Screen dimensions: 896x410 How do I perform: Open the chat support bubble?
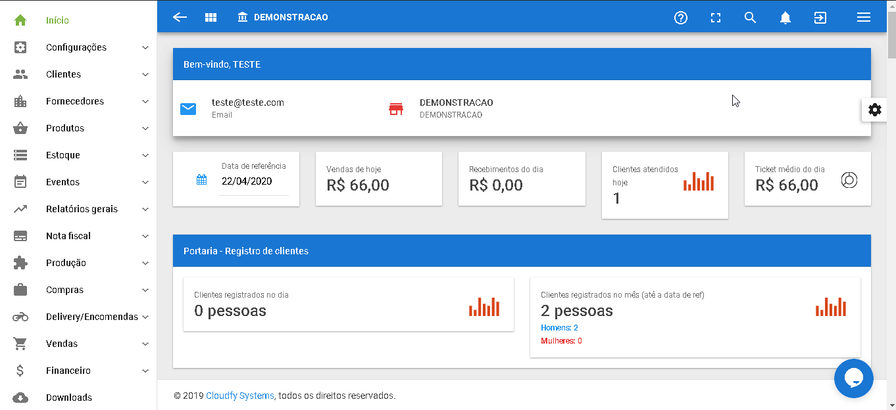853,378
